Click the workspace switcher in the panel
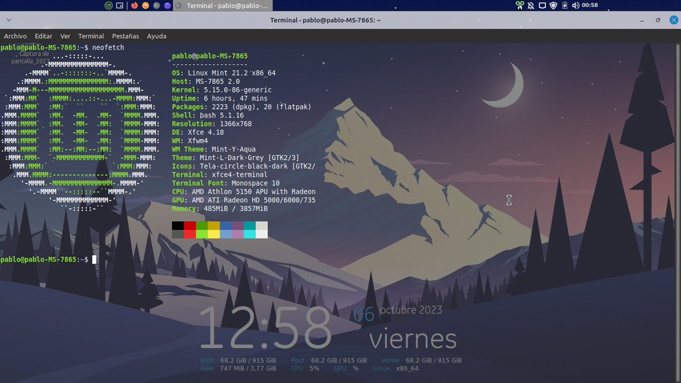The image size is (681, 383). 120,6
